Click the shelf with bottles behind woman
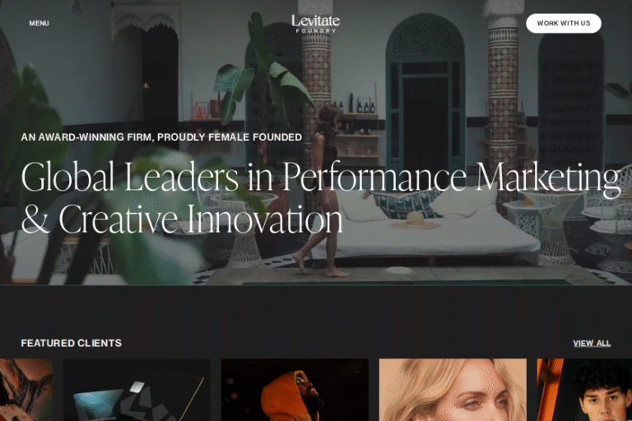Image resolution: width=632 pixels, height=421 pixels. (356, 133)
